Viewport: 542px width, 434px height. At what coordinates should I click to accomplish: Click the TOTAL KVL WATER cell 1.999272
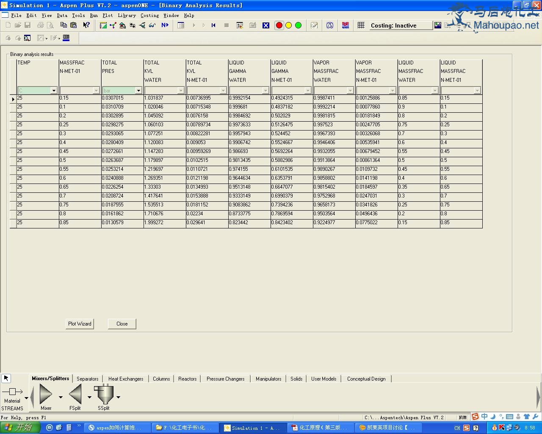(x=165, y=223)
